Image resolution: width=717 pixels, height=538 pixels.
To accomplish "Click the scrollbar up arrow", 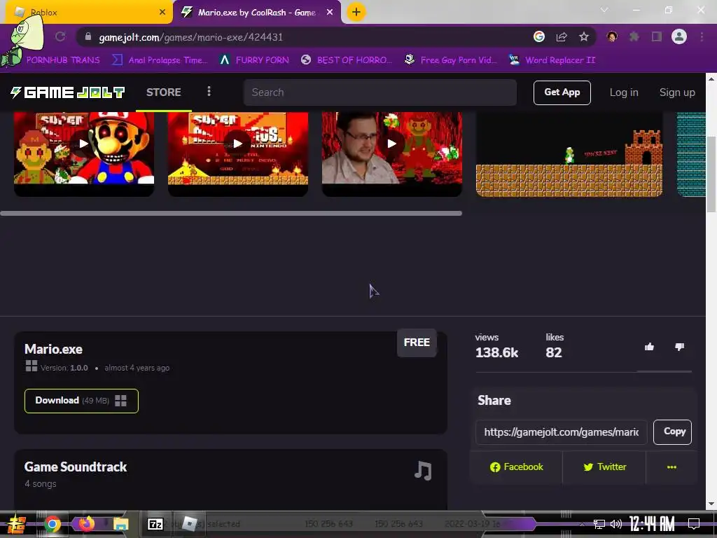I will click(x=711, y=78).
